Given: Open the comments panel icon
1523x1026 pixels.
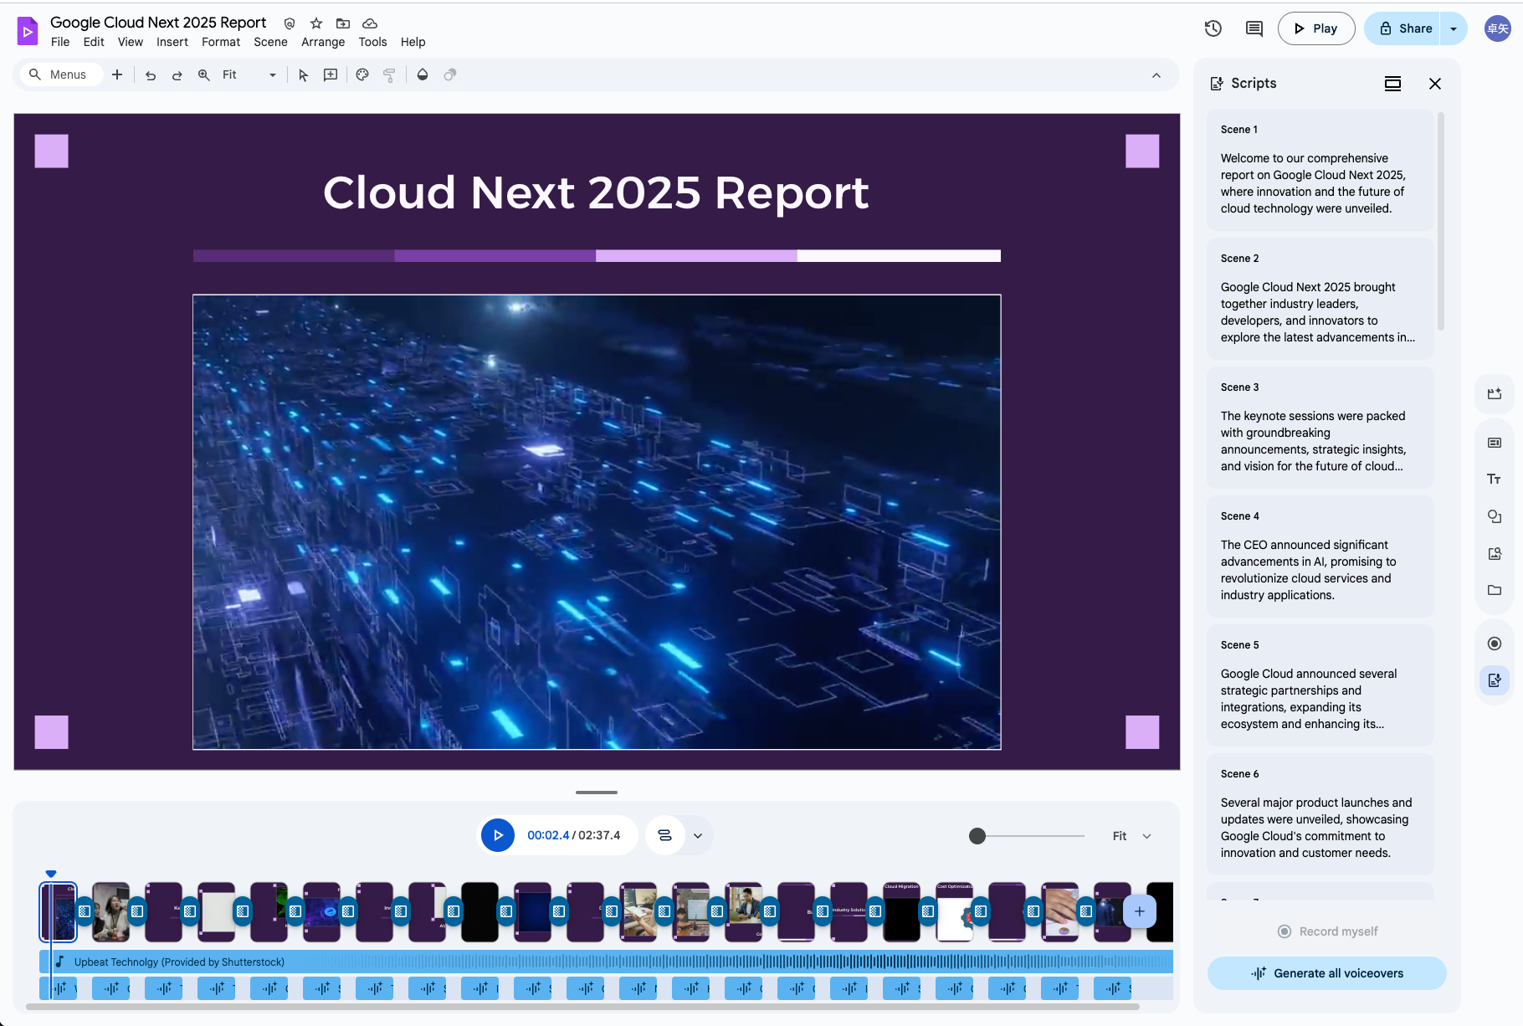Looking at the screenshot, I should pyautogui.click(x=1254, y=28).
